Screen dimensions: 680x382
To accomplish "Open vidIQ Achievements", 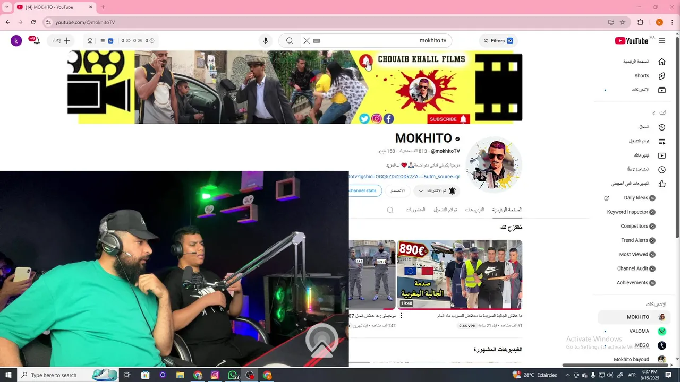I will tap(635, 283).
